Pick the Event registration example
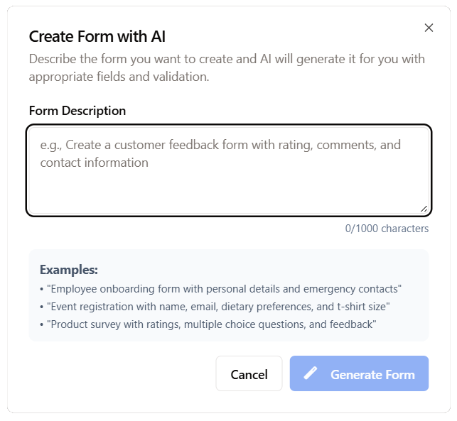 tap(218, 307)
